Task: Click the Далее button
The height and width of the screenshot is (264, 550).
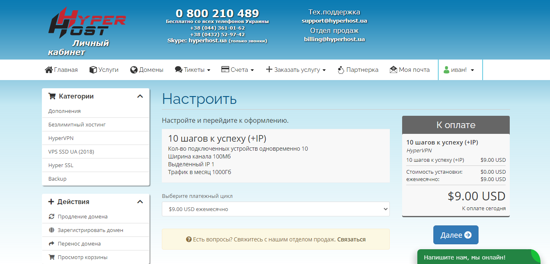Action: click(x=456, y=235)
